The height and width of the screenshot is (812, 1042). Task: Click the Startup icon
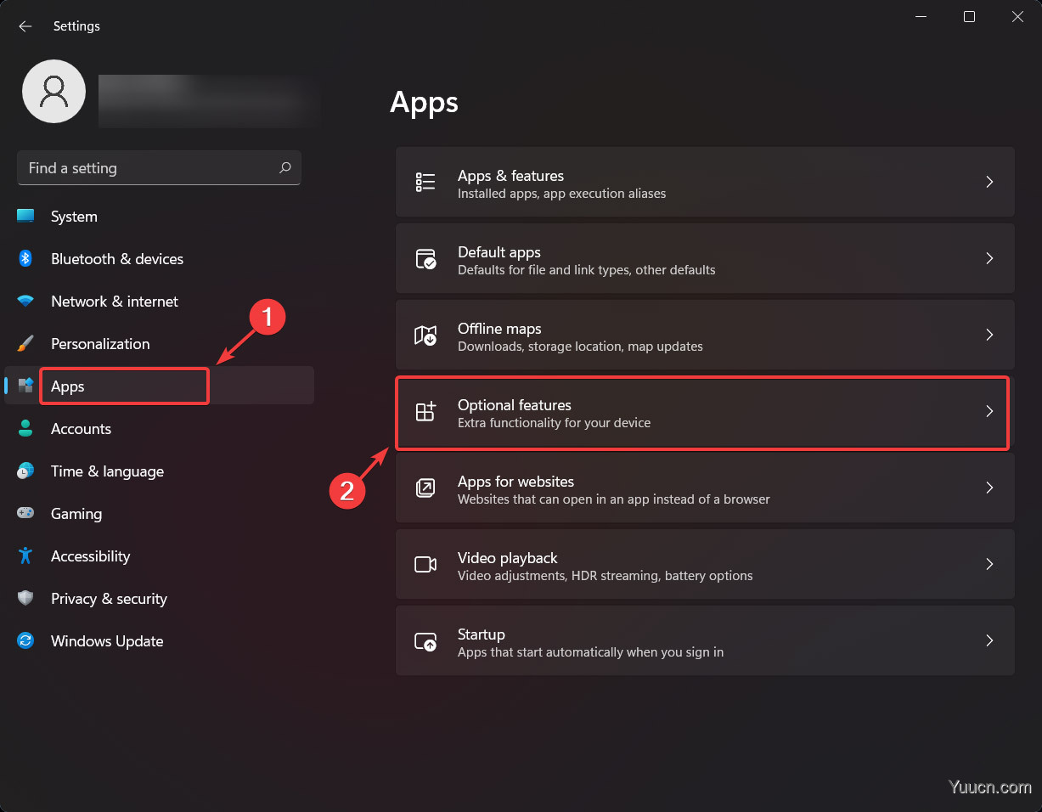(425, 641)
